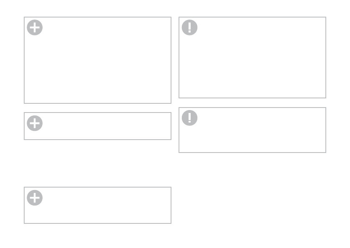Click the plus icon in the tallest box

point(35,28)
